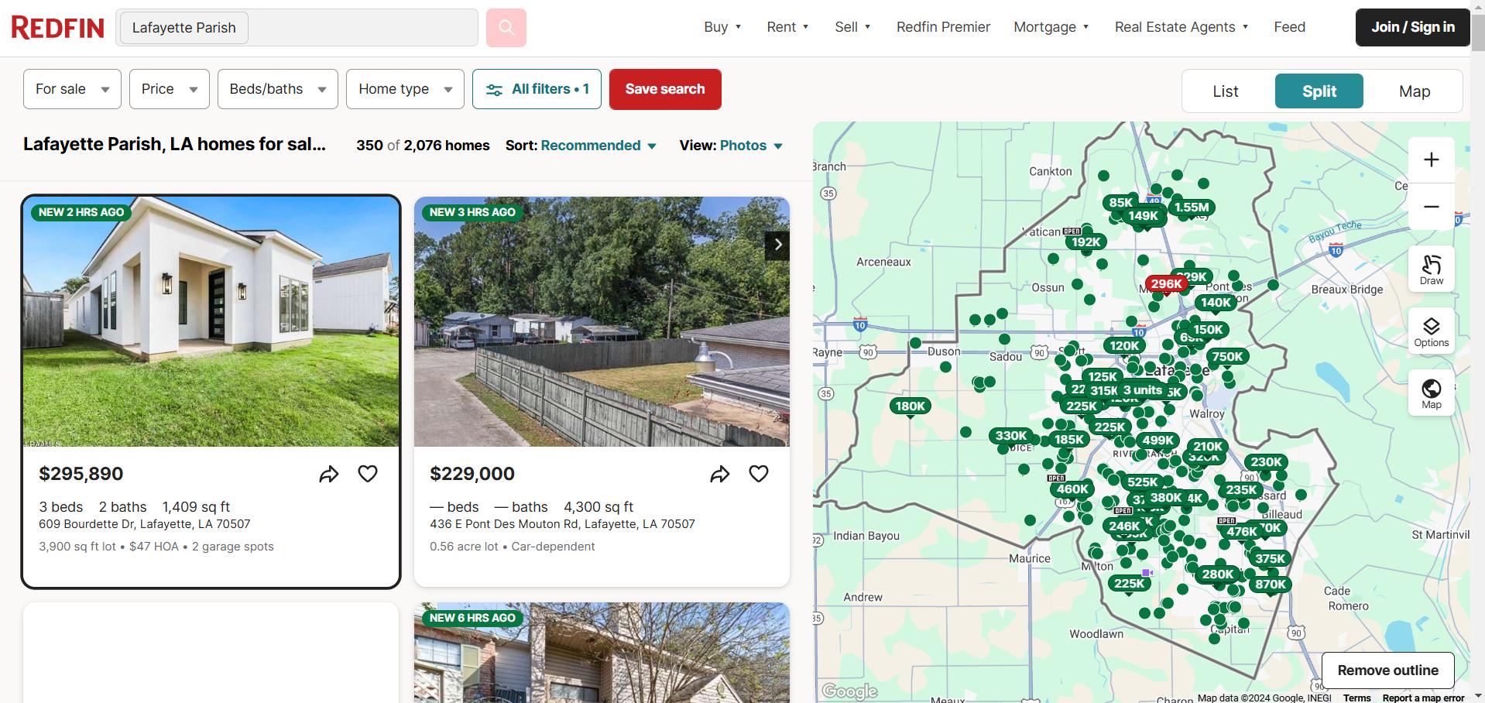Click Report a map error link
1485x703 pixels.
[x=1423, y=698]
